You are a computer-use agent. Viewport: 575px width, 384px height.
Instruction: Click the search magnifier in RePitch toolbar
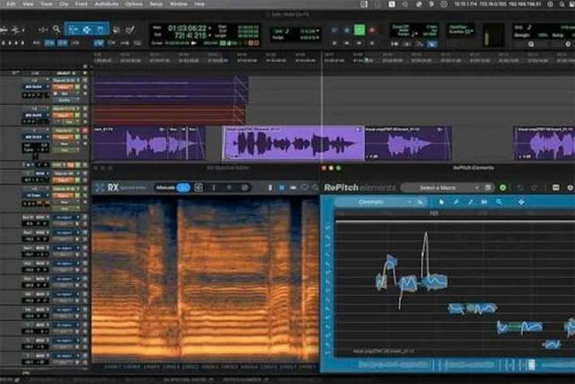(500, 202)
